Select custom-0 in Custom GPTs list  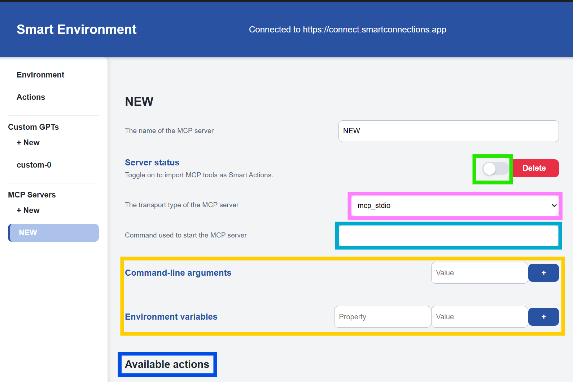click(x=34, y=165)
